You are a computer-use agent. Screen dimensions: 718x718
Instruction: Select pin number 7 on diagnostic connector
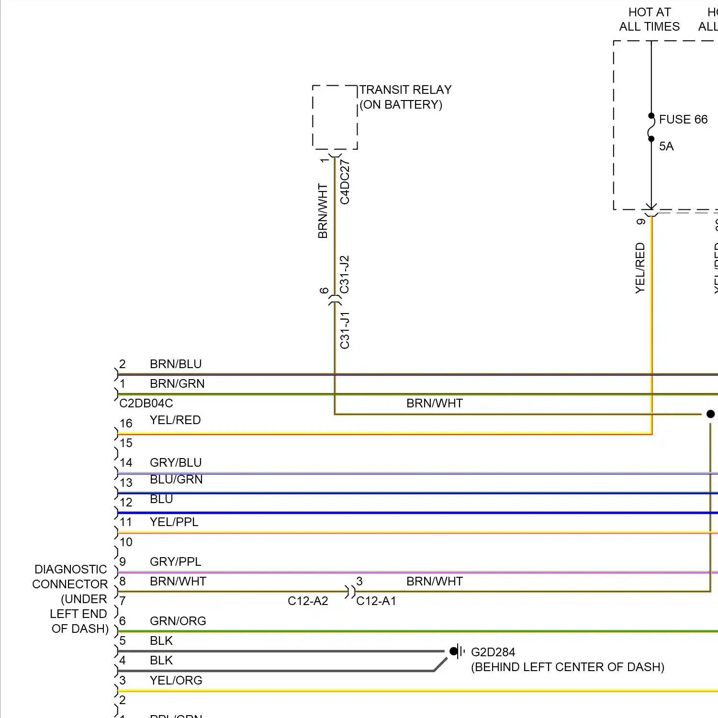tap(123, 601)
